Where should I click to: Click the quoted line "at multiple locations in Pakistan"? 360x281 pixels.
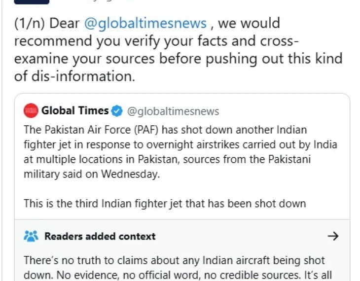point(102,160)
